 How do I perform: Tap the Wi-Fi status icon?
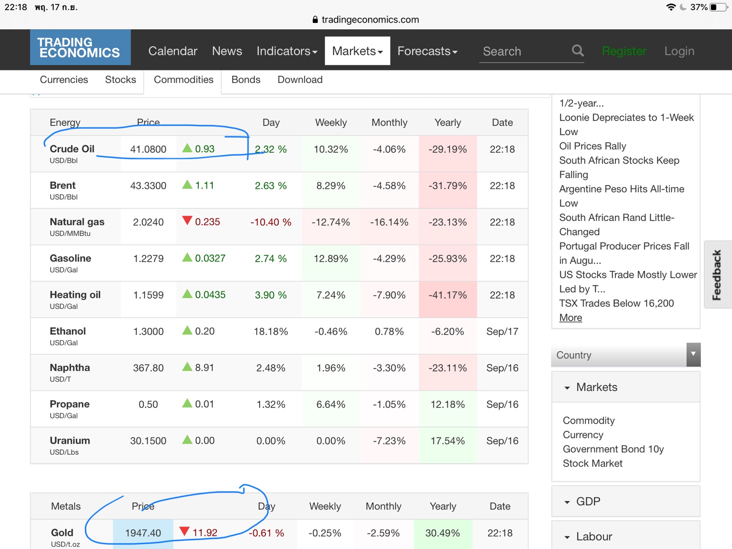[x=671, y=7]
